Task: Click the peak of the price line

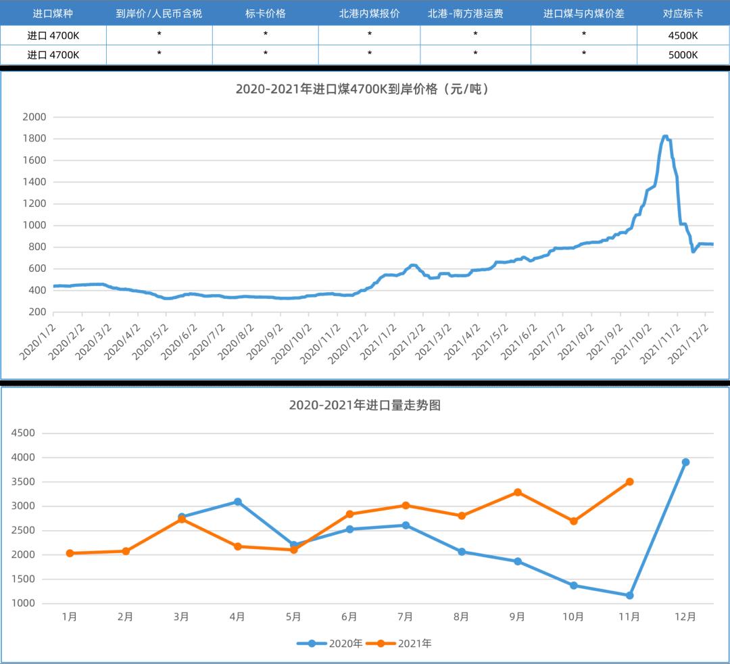Action: click(665, 137)
